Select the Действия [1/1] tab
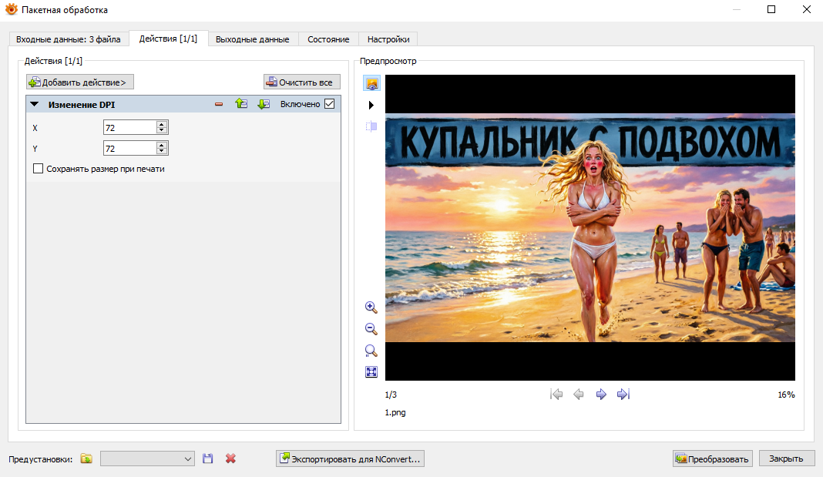The image size is (823, 477). [168, 39]
